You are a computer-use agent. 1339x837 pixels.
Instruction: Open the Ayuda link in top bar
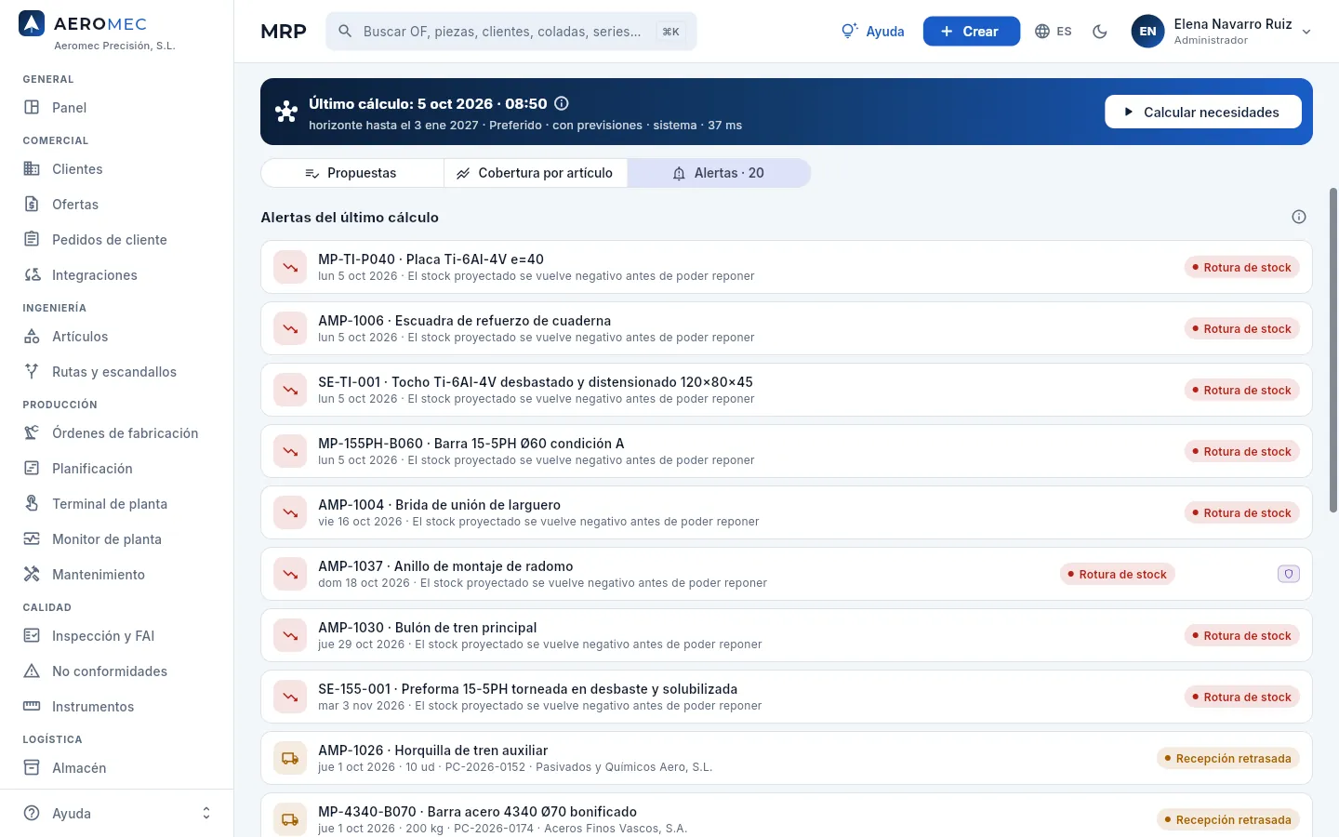coord(872,32)
